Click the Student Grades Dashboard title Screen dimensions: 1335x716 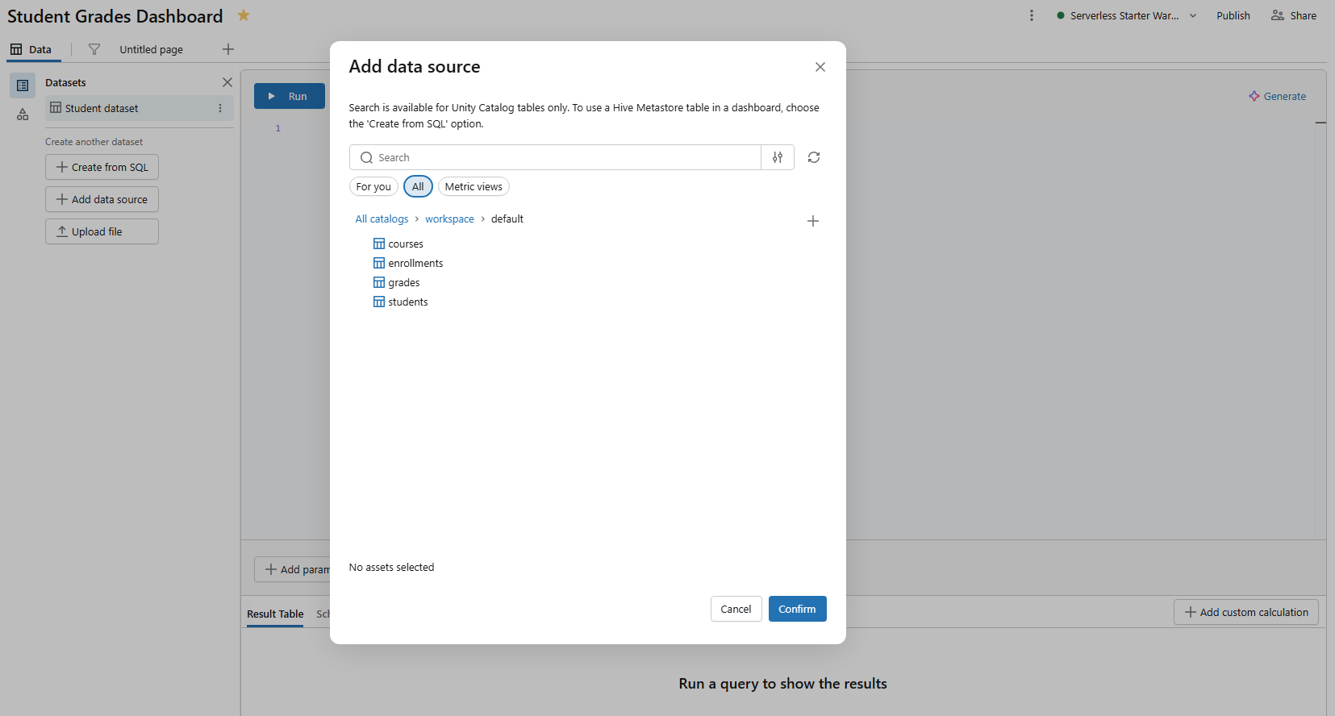pyautogui.click(x=115, y=16)
